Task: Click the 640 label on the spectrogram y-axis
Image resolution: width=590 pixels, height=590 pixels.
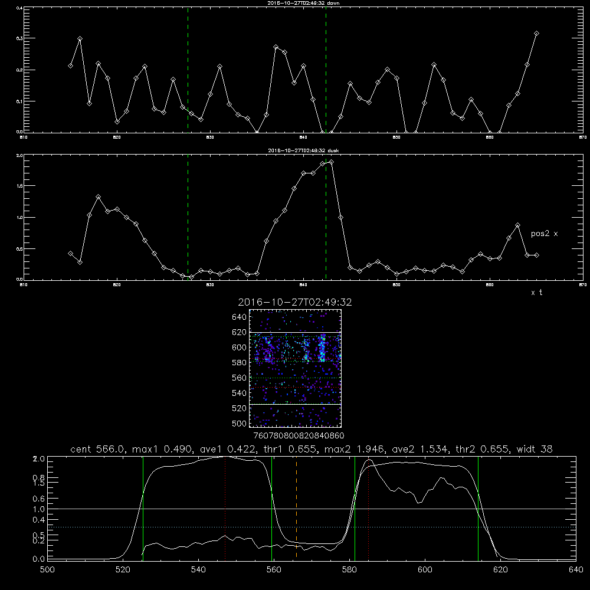Action: [240, 317]
